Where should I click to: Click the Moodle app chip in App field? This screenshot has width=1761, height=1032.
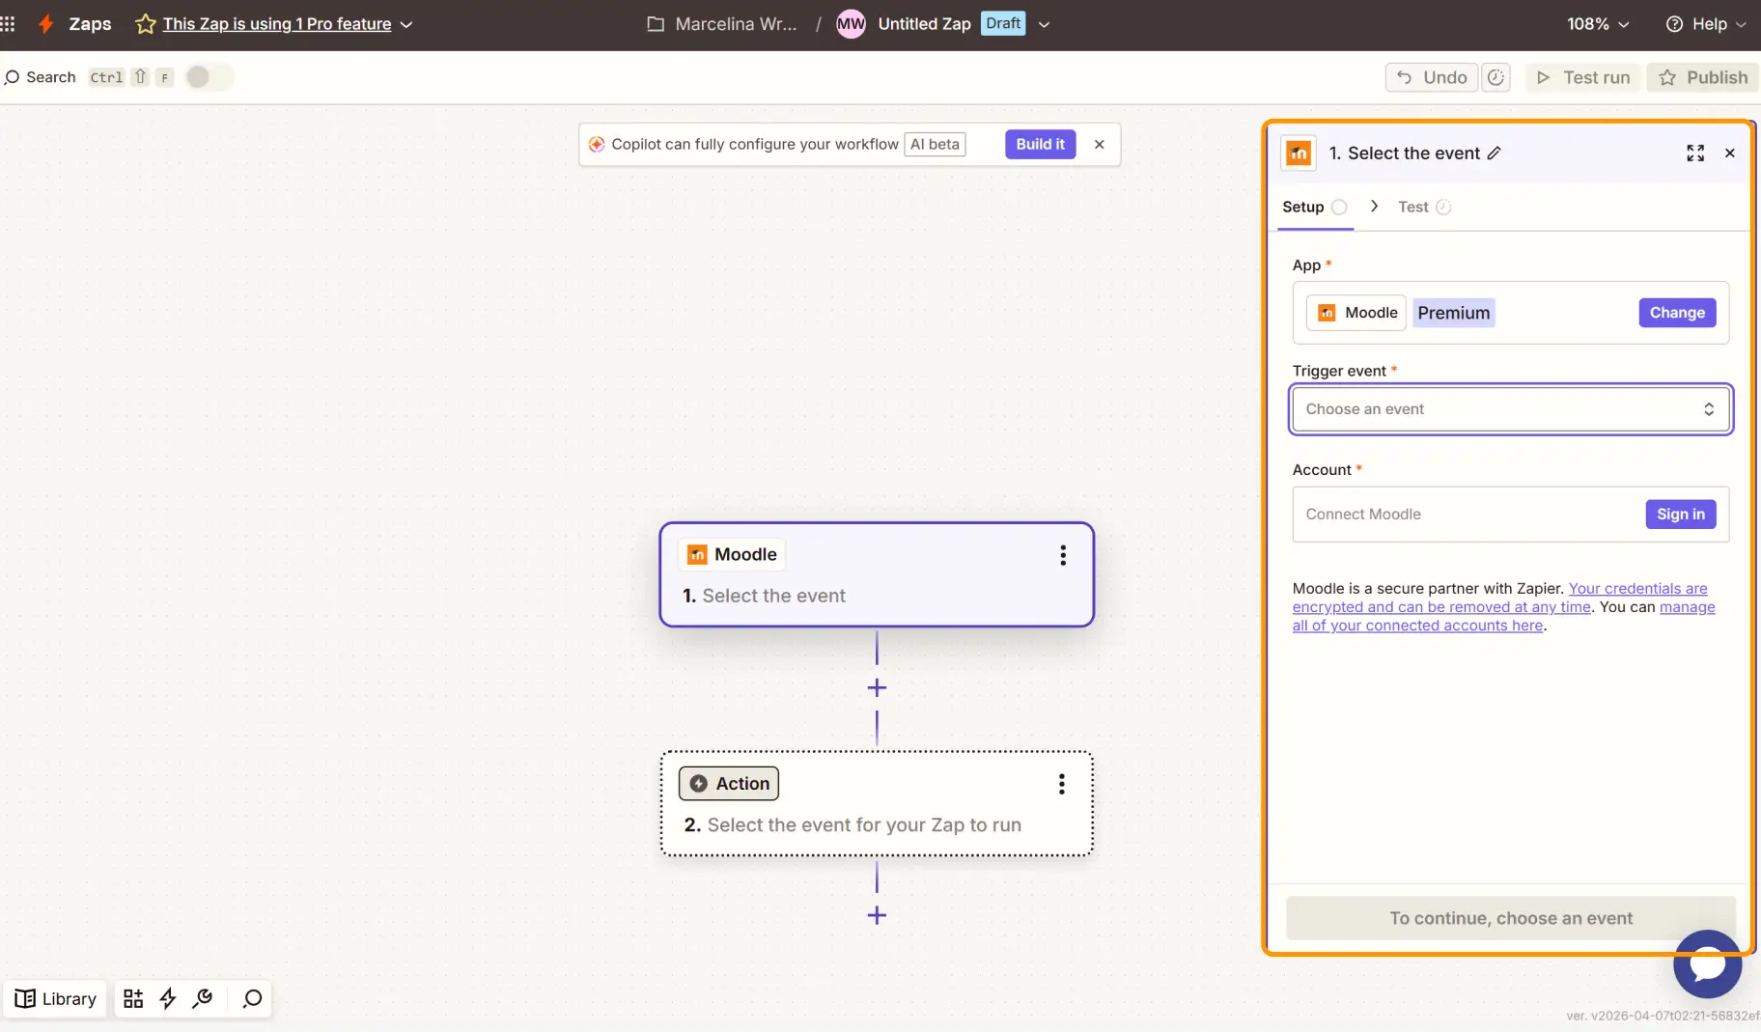point(1356,313)
